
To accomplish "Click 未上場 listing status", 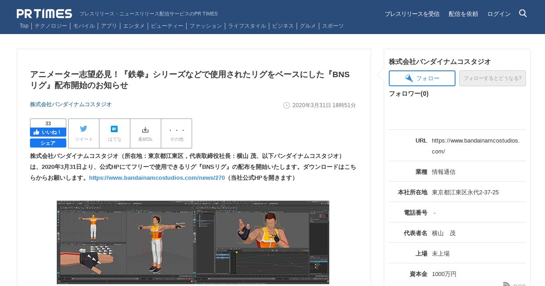I will (441, 254).
